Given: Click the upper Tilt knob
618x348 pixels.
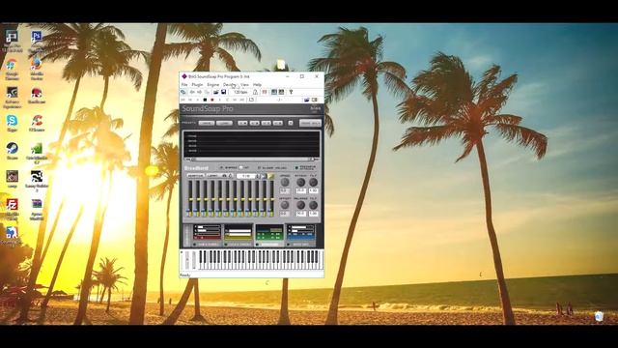Looking at the screenshot, I should pos(313,183).
